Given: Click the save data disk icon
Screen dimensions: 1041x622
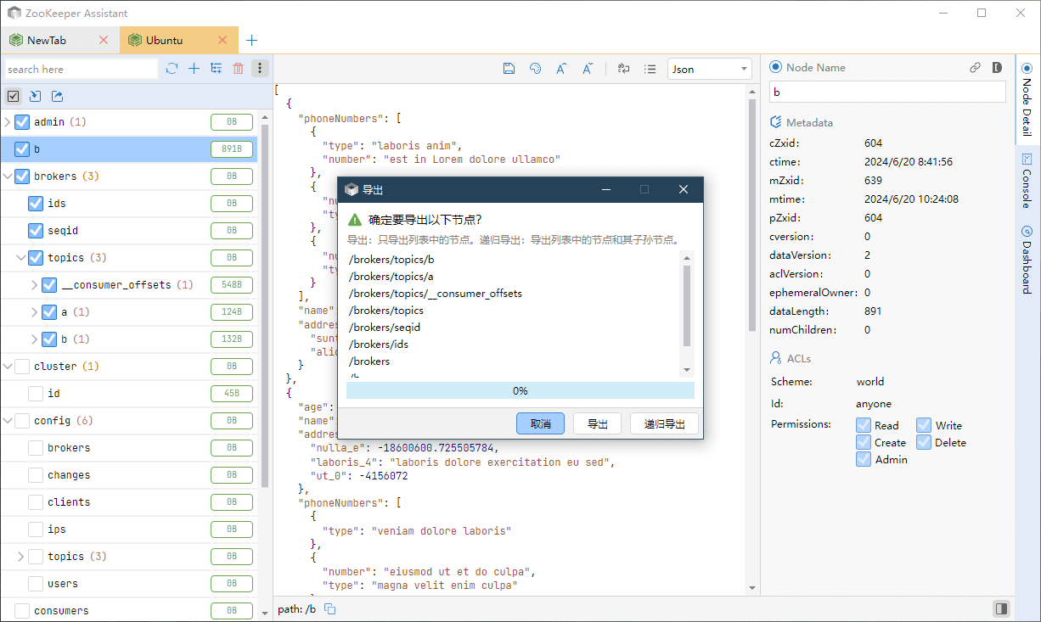Looking at the screenshot, I should tap(509, 69).
